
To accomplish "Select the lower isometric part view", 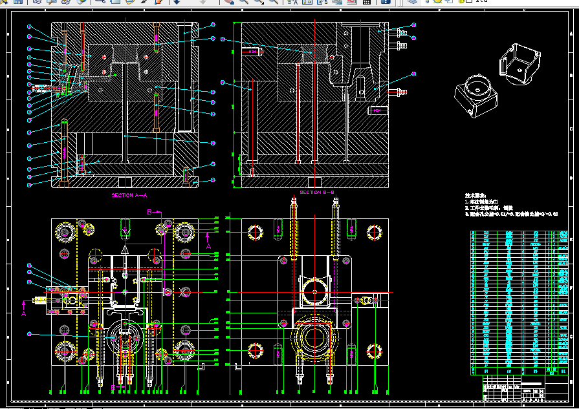I will pos(475,96).
